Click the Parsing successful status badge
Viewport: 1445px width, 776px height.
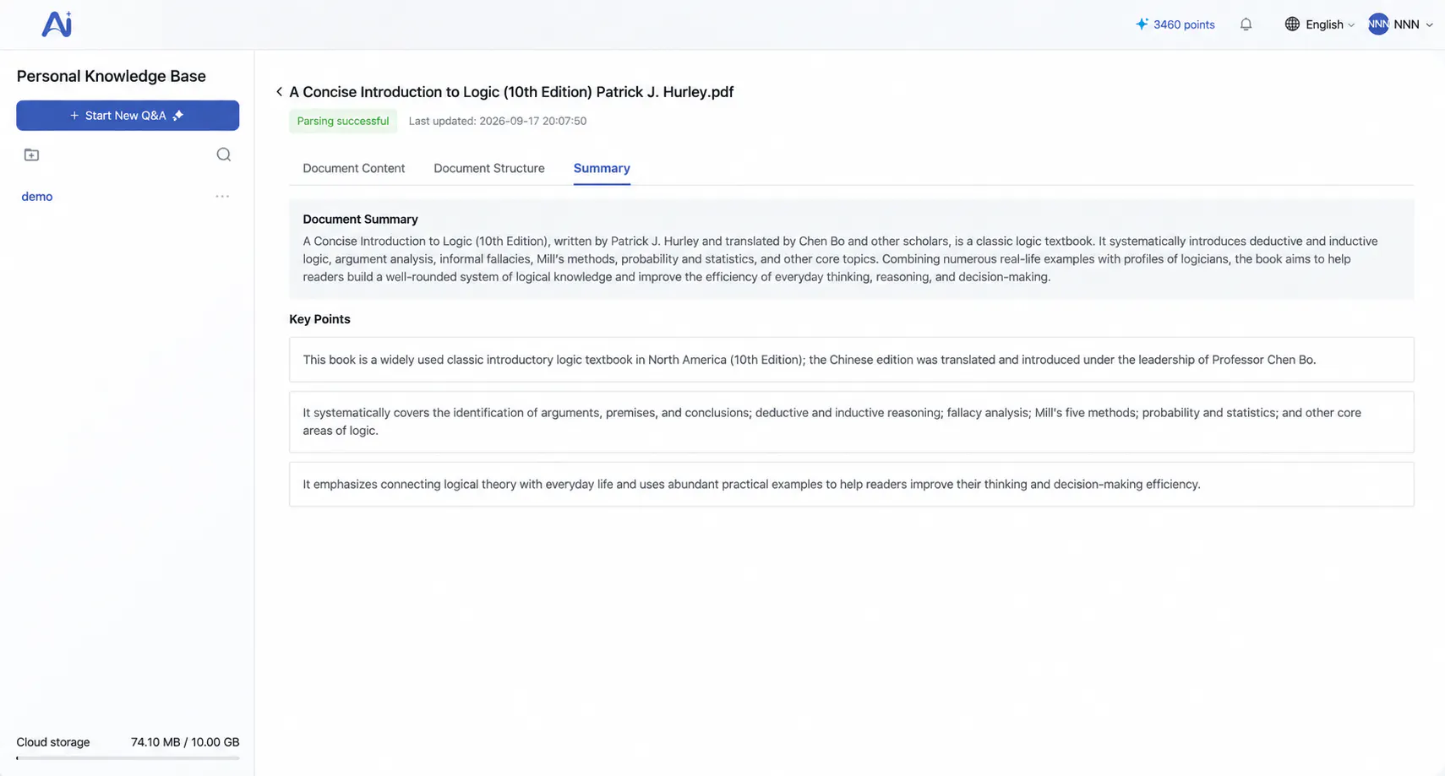(x=343, y=121)
